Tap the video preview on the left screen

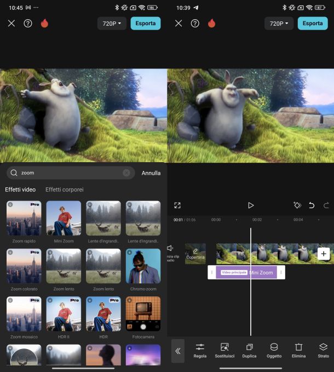click(x=83, y=116)
